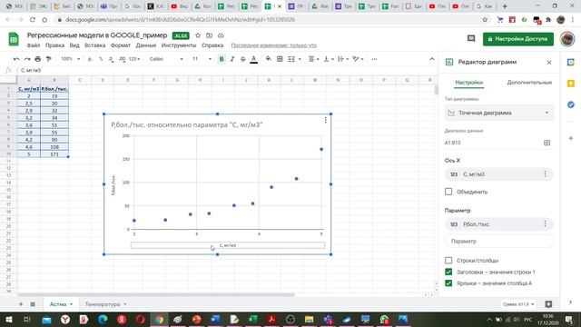581x327 pixels.
Task: Add a new sheet with plus button
Action: [x=21, y=304]
